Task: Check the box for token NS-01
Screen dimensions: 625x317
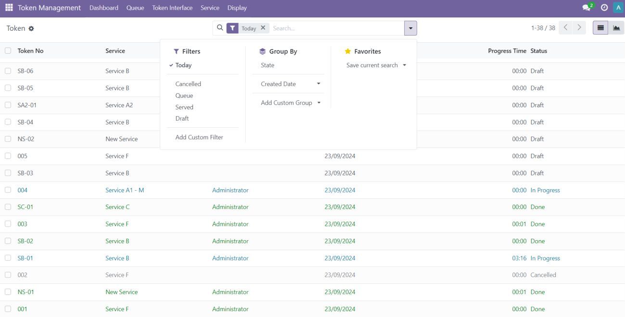Action: coord(8,292)
